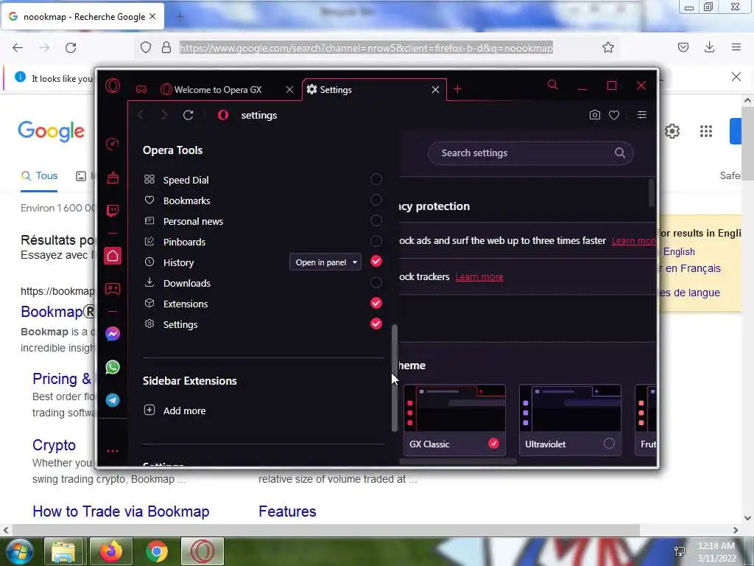Click Opera GX taskbar button

[202, 551]
